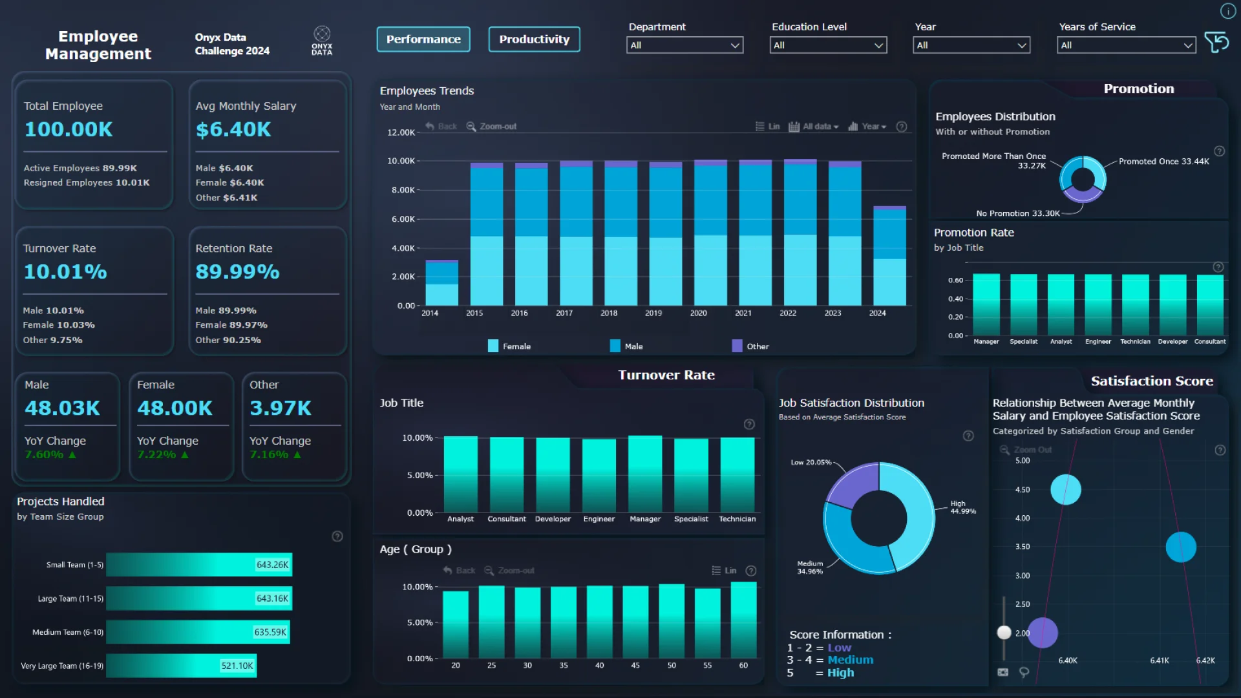Click Zoom Out in satisfaction scatter chart

1026,450
